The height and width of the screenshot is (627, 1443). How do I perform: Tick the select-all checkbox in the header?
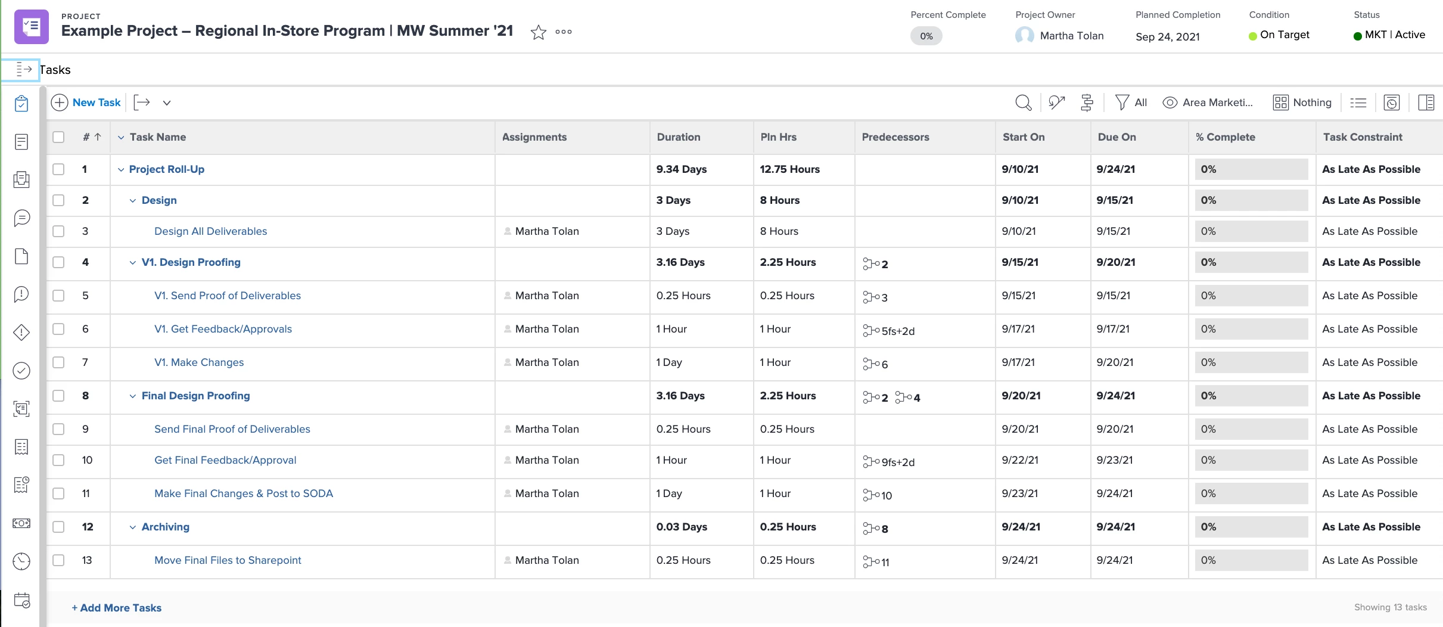[58, 137]
